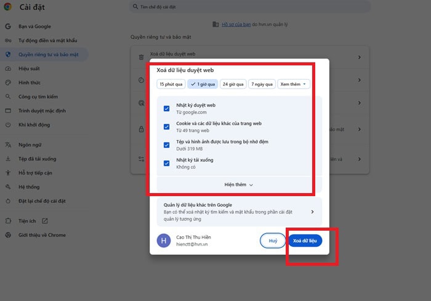Viewport: 431px width, 301px height.
Task: Open the Xem thêm time range dropdown
Action: [x=294, y=84]
